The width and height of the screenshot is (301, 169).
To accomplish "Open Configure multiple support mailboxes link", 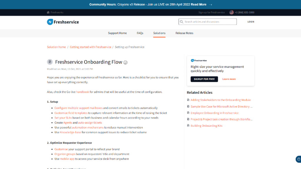I will point(78,108).
